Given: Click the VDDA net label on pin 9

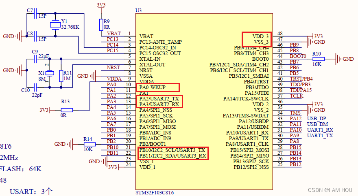Looking at the screenshot, I should (114, 79).
